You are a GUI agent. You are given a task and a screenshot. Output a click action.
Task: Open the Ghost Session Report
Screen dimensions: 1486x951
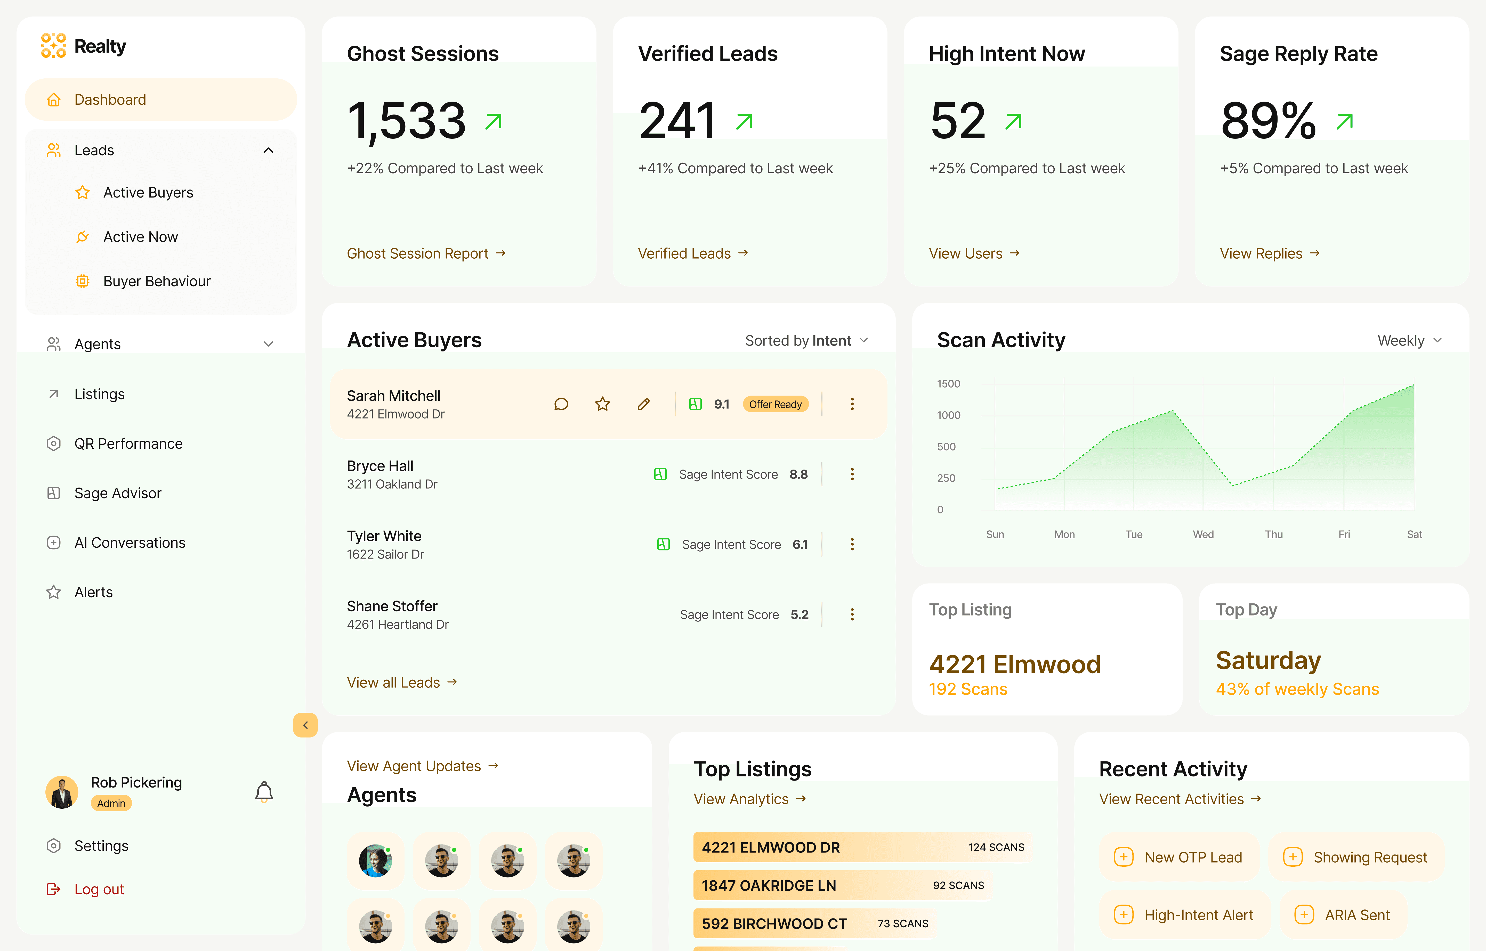(426, 253)
